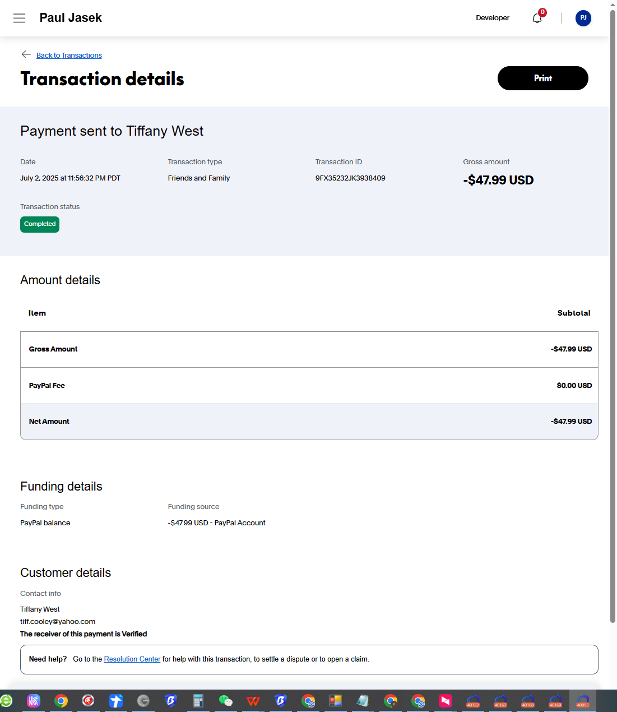Viewport: 617px width, 712px height.
Task: Open the PJ profile avatar
Action: coord(583,18)
